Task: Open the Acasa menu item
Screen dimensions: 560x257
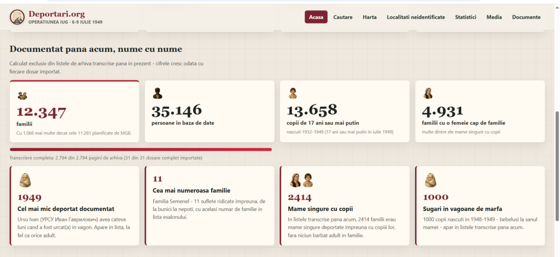Action: coord(316,17)
